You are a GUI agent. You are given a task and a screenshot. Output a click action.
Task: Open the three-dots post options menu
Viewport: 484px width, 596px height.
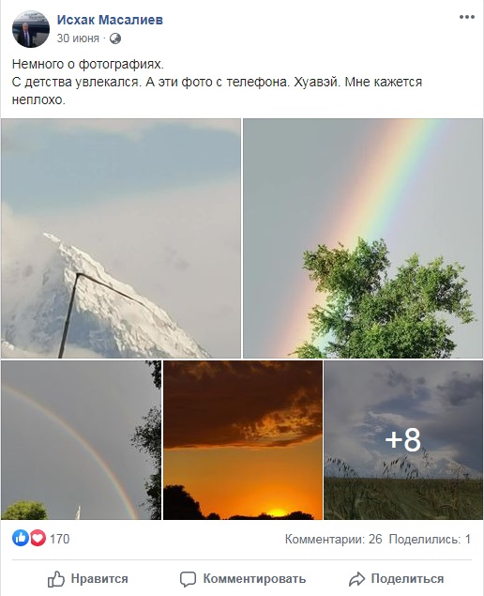(x=466, y=18)
